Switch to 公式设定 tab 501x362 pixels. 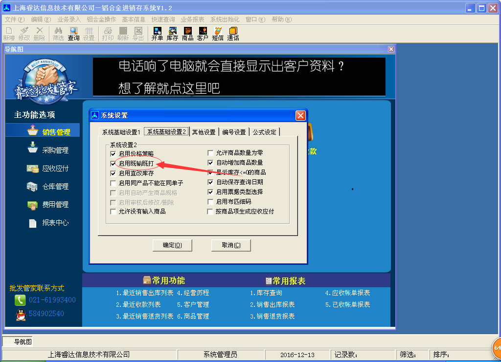click(265, 132)
